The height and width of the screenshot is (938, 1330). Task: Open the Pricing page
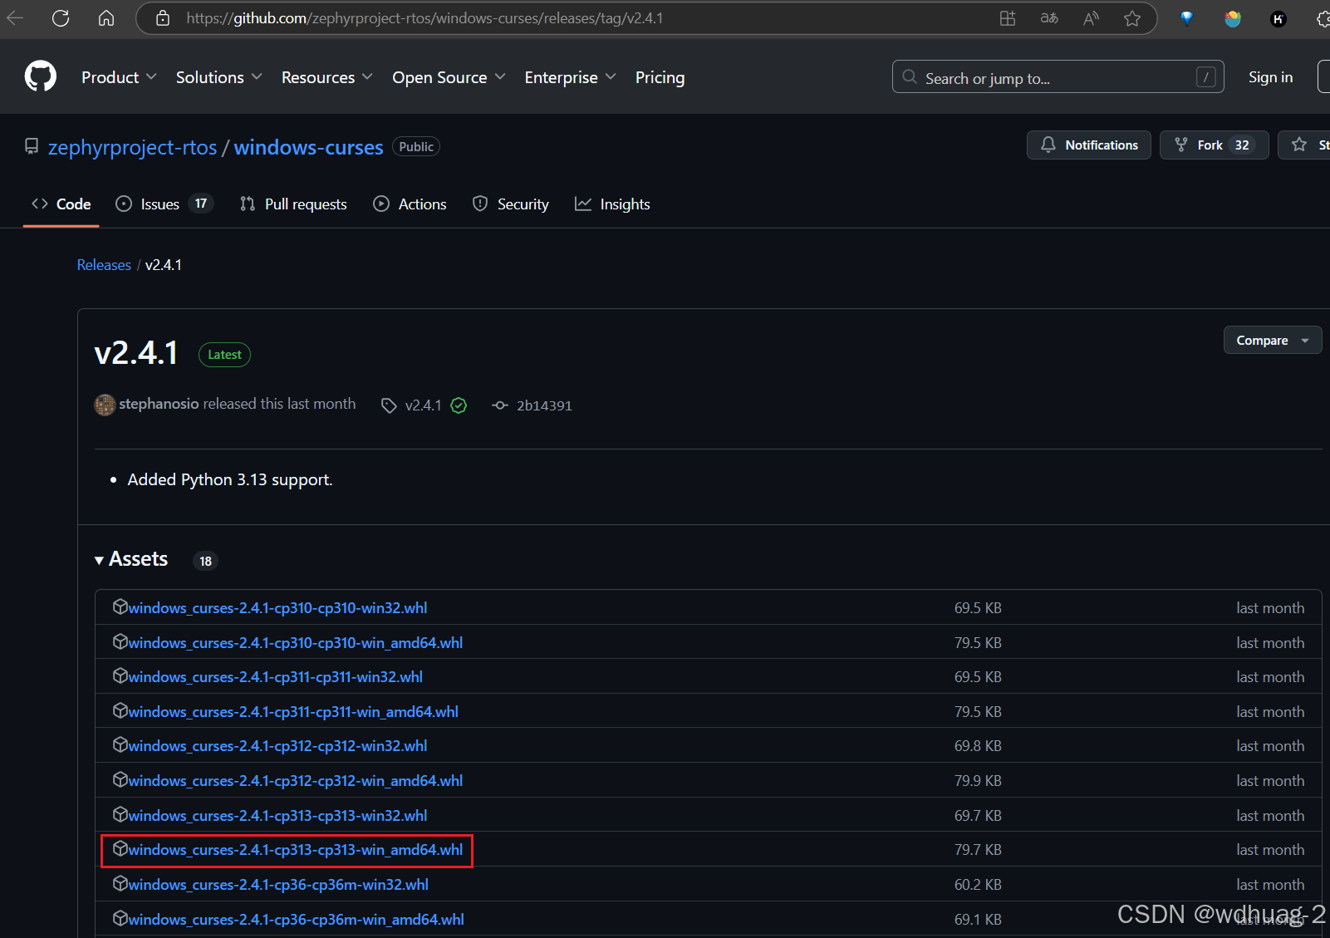click(660, 77)
